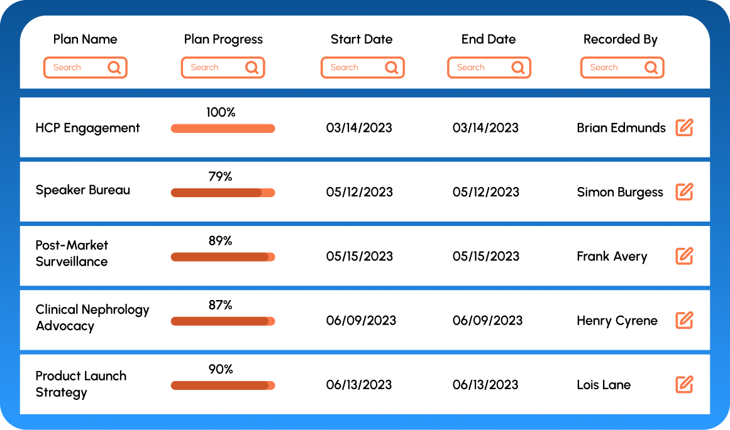Click the Start Date search magnifier icon

391,67
